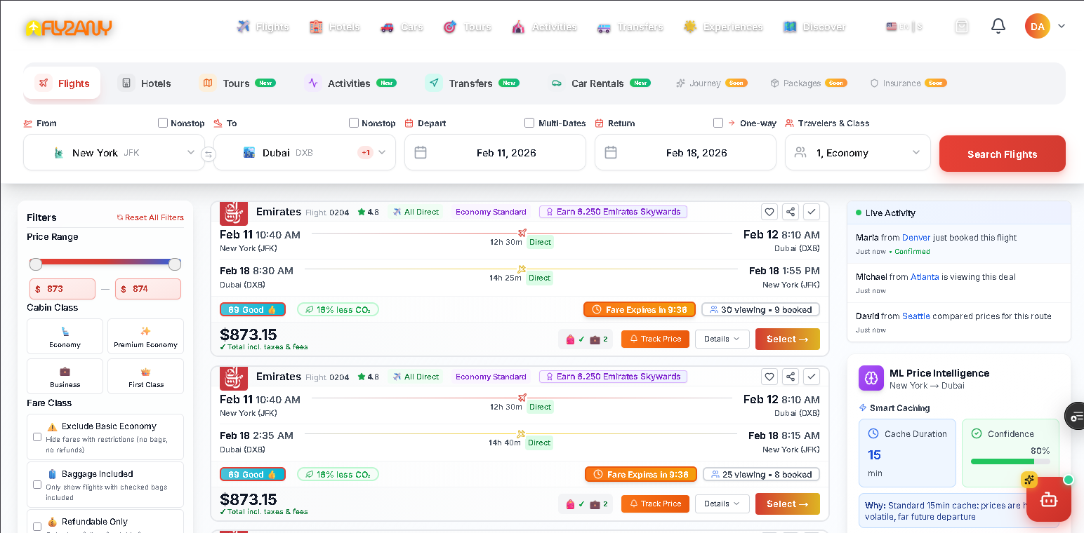Click the swap airports icon between From and To
The image size is (1084, 533).
pos(209,154)
